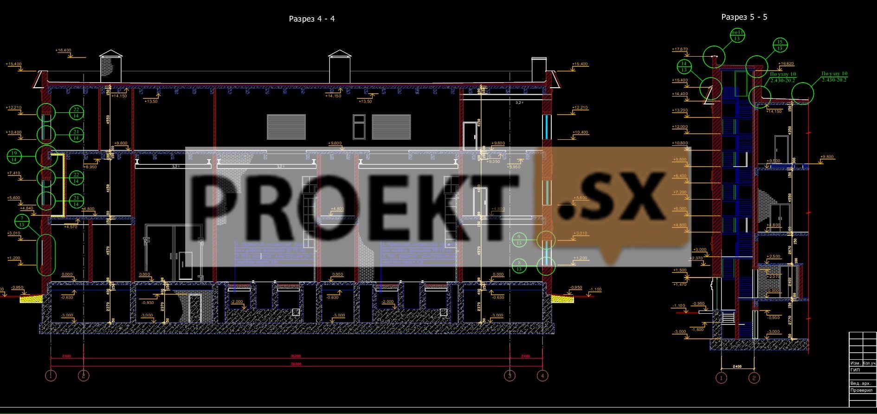Select the +4,570 level label
877x414 pixels.
coord(71,227)
